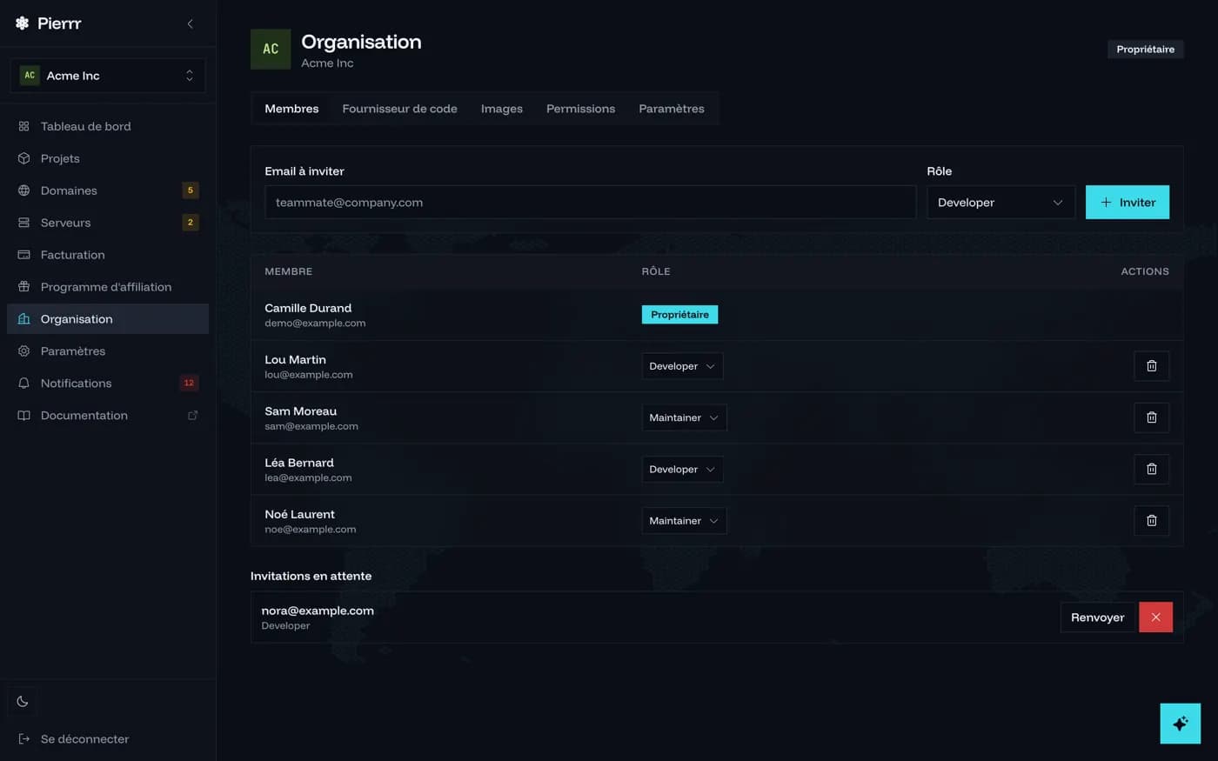The width and height of the screenshot is (1218, 761).
Task: Open Notifications in the sidebar
Action: pyautogui.click(x=108, y=384)
